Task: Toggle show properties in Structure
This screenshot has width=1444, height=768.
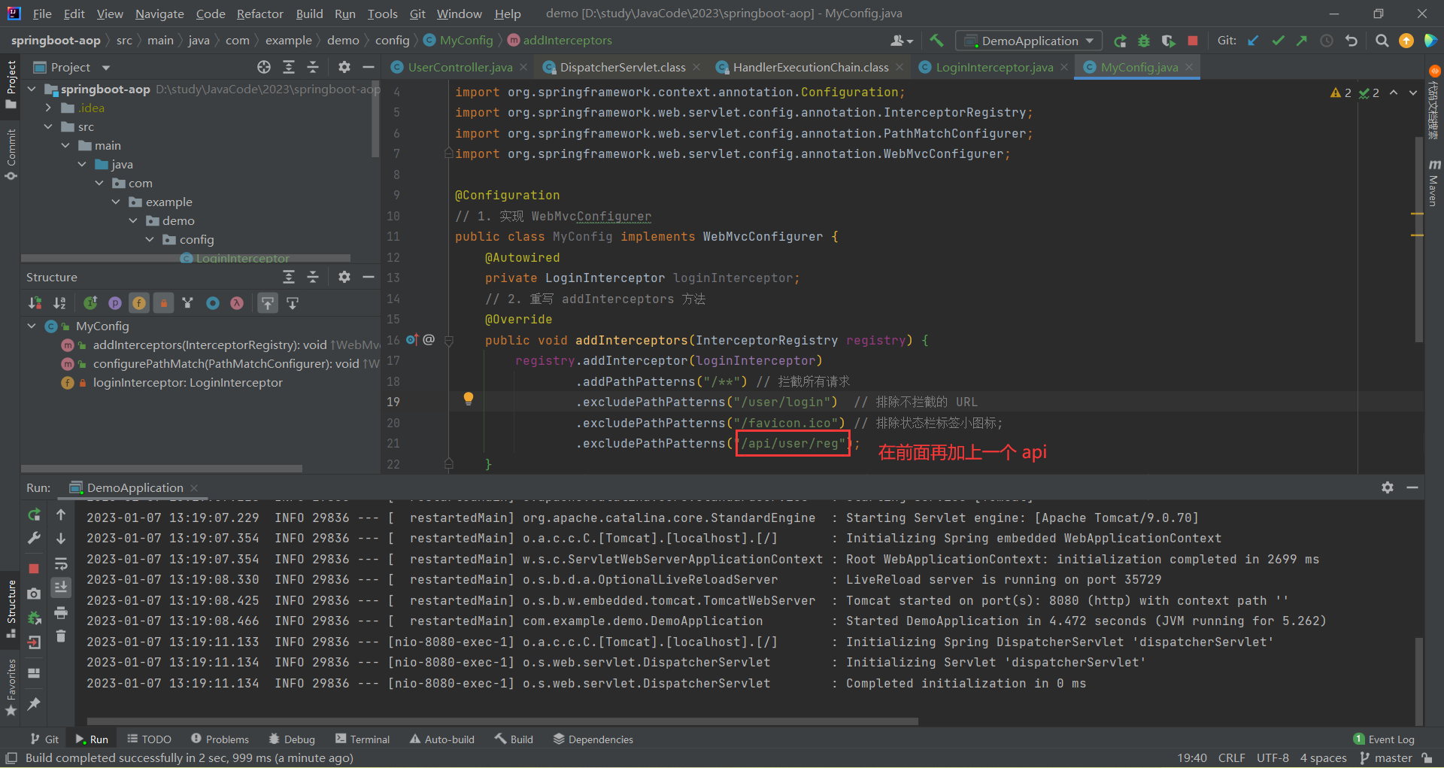Action: coord(115,303)
